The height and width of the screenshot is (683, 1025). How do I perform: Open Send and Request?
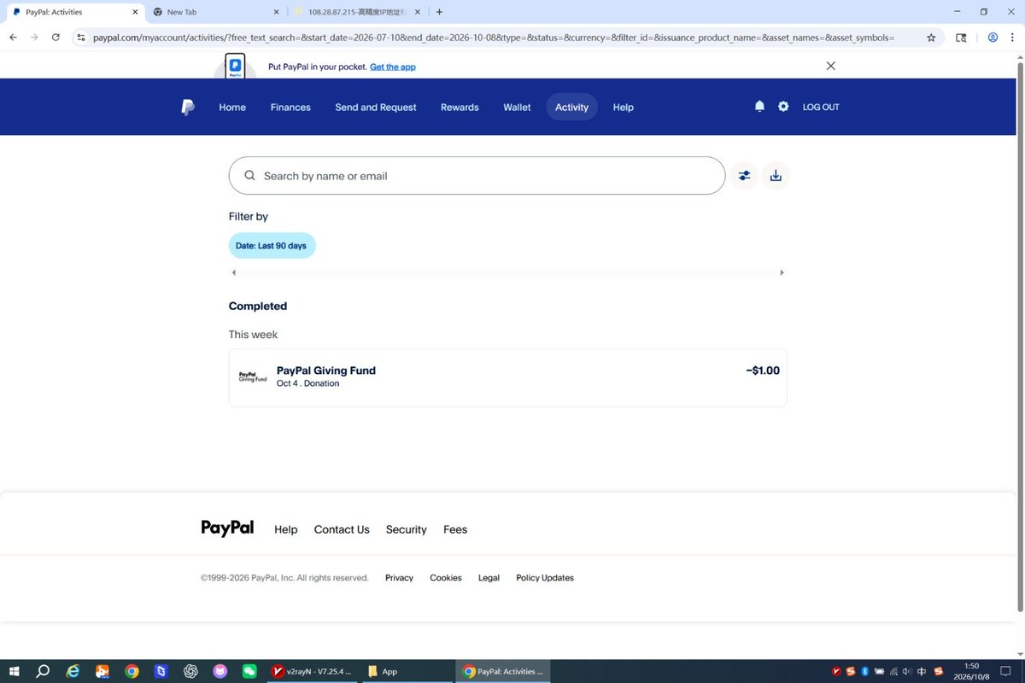click(376, 108)
